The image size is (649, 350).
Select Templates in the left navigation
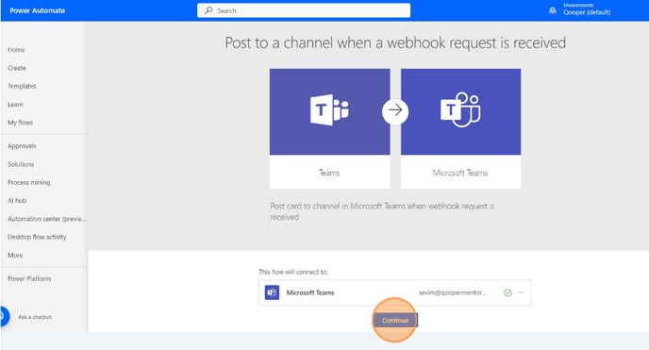(22, 86)
